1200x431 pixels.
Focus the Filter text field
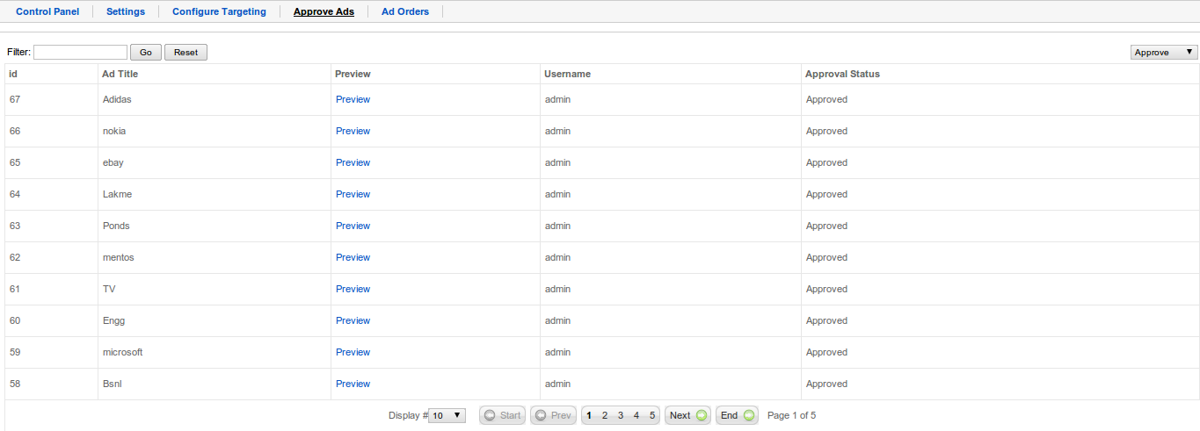tap(81, 53)
